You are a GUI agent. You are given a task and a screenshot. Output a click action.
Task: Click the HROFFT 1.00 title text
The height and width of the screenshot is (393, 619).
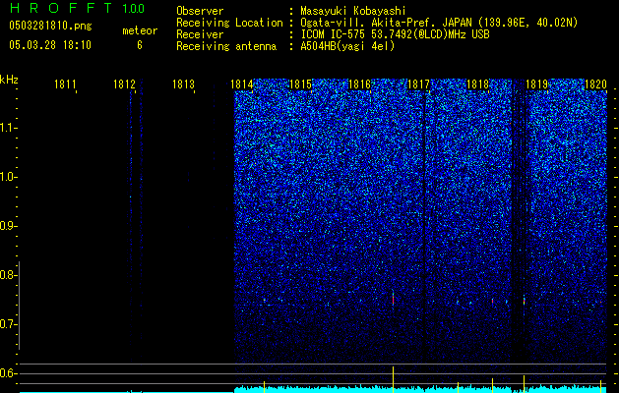pos(77,8)
